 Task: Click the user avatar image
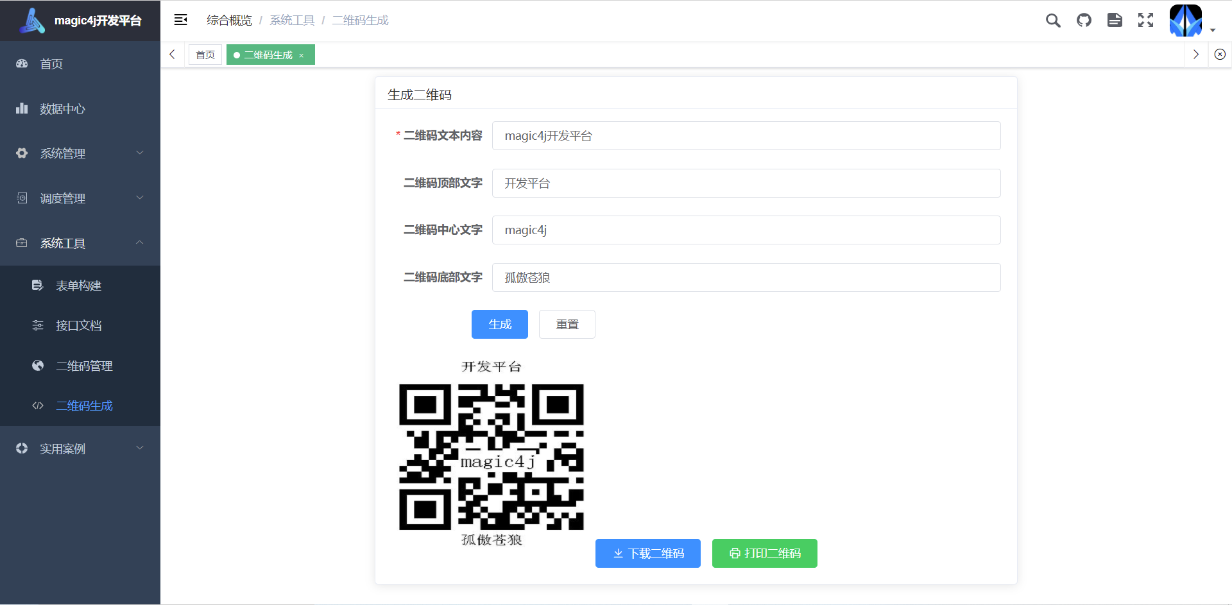(1185, 21)
